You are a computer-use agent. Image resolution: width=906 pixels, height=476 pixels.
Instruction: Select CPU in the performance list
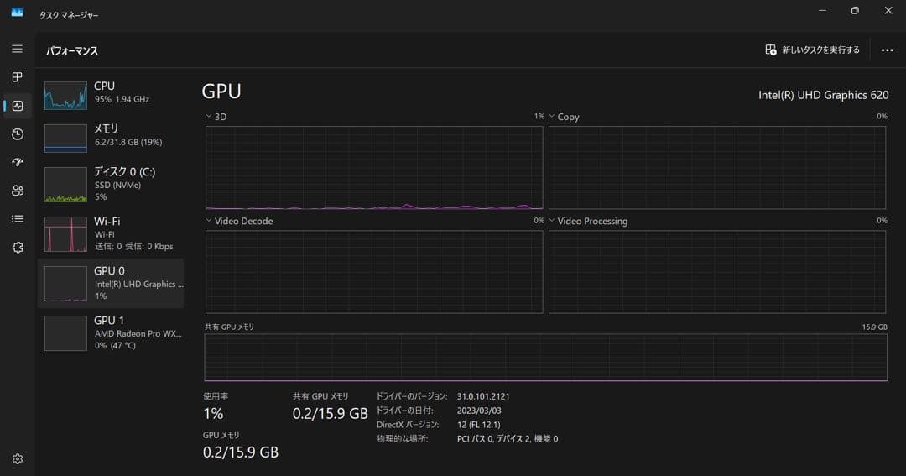(111, 92)
